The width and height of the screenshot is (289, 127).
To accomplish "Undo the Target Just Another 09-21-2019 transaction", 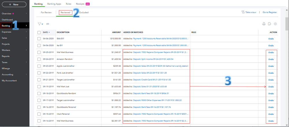I will (x=271, y=80).
